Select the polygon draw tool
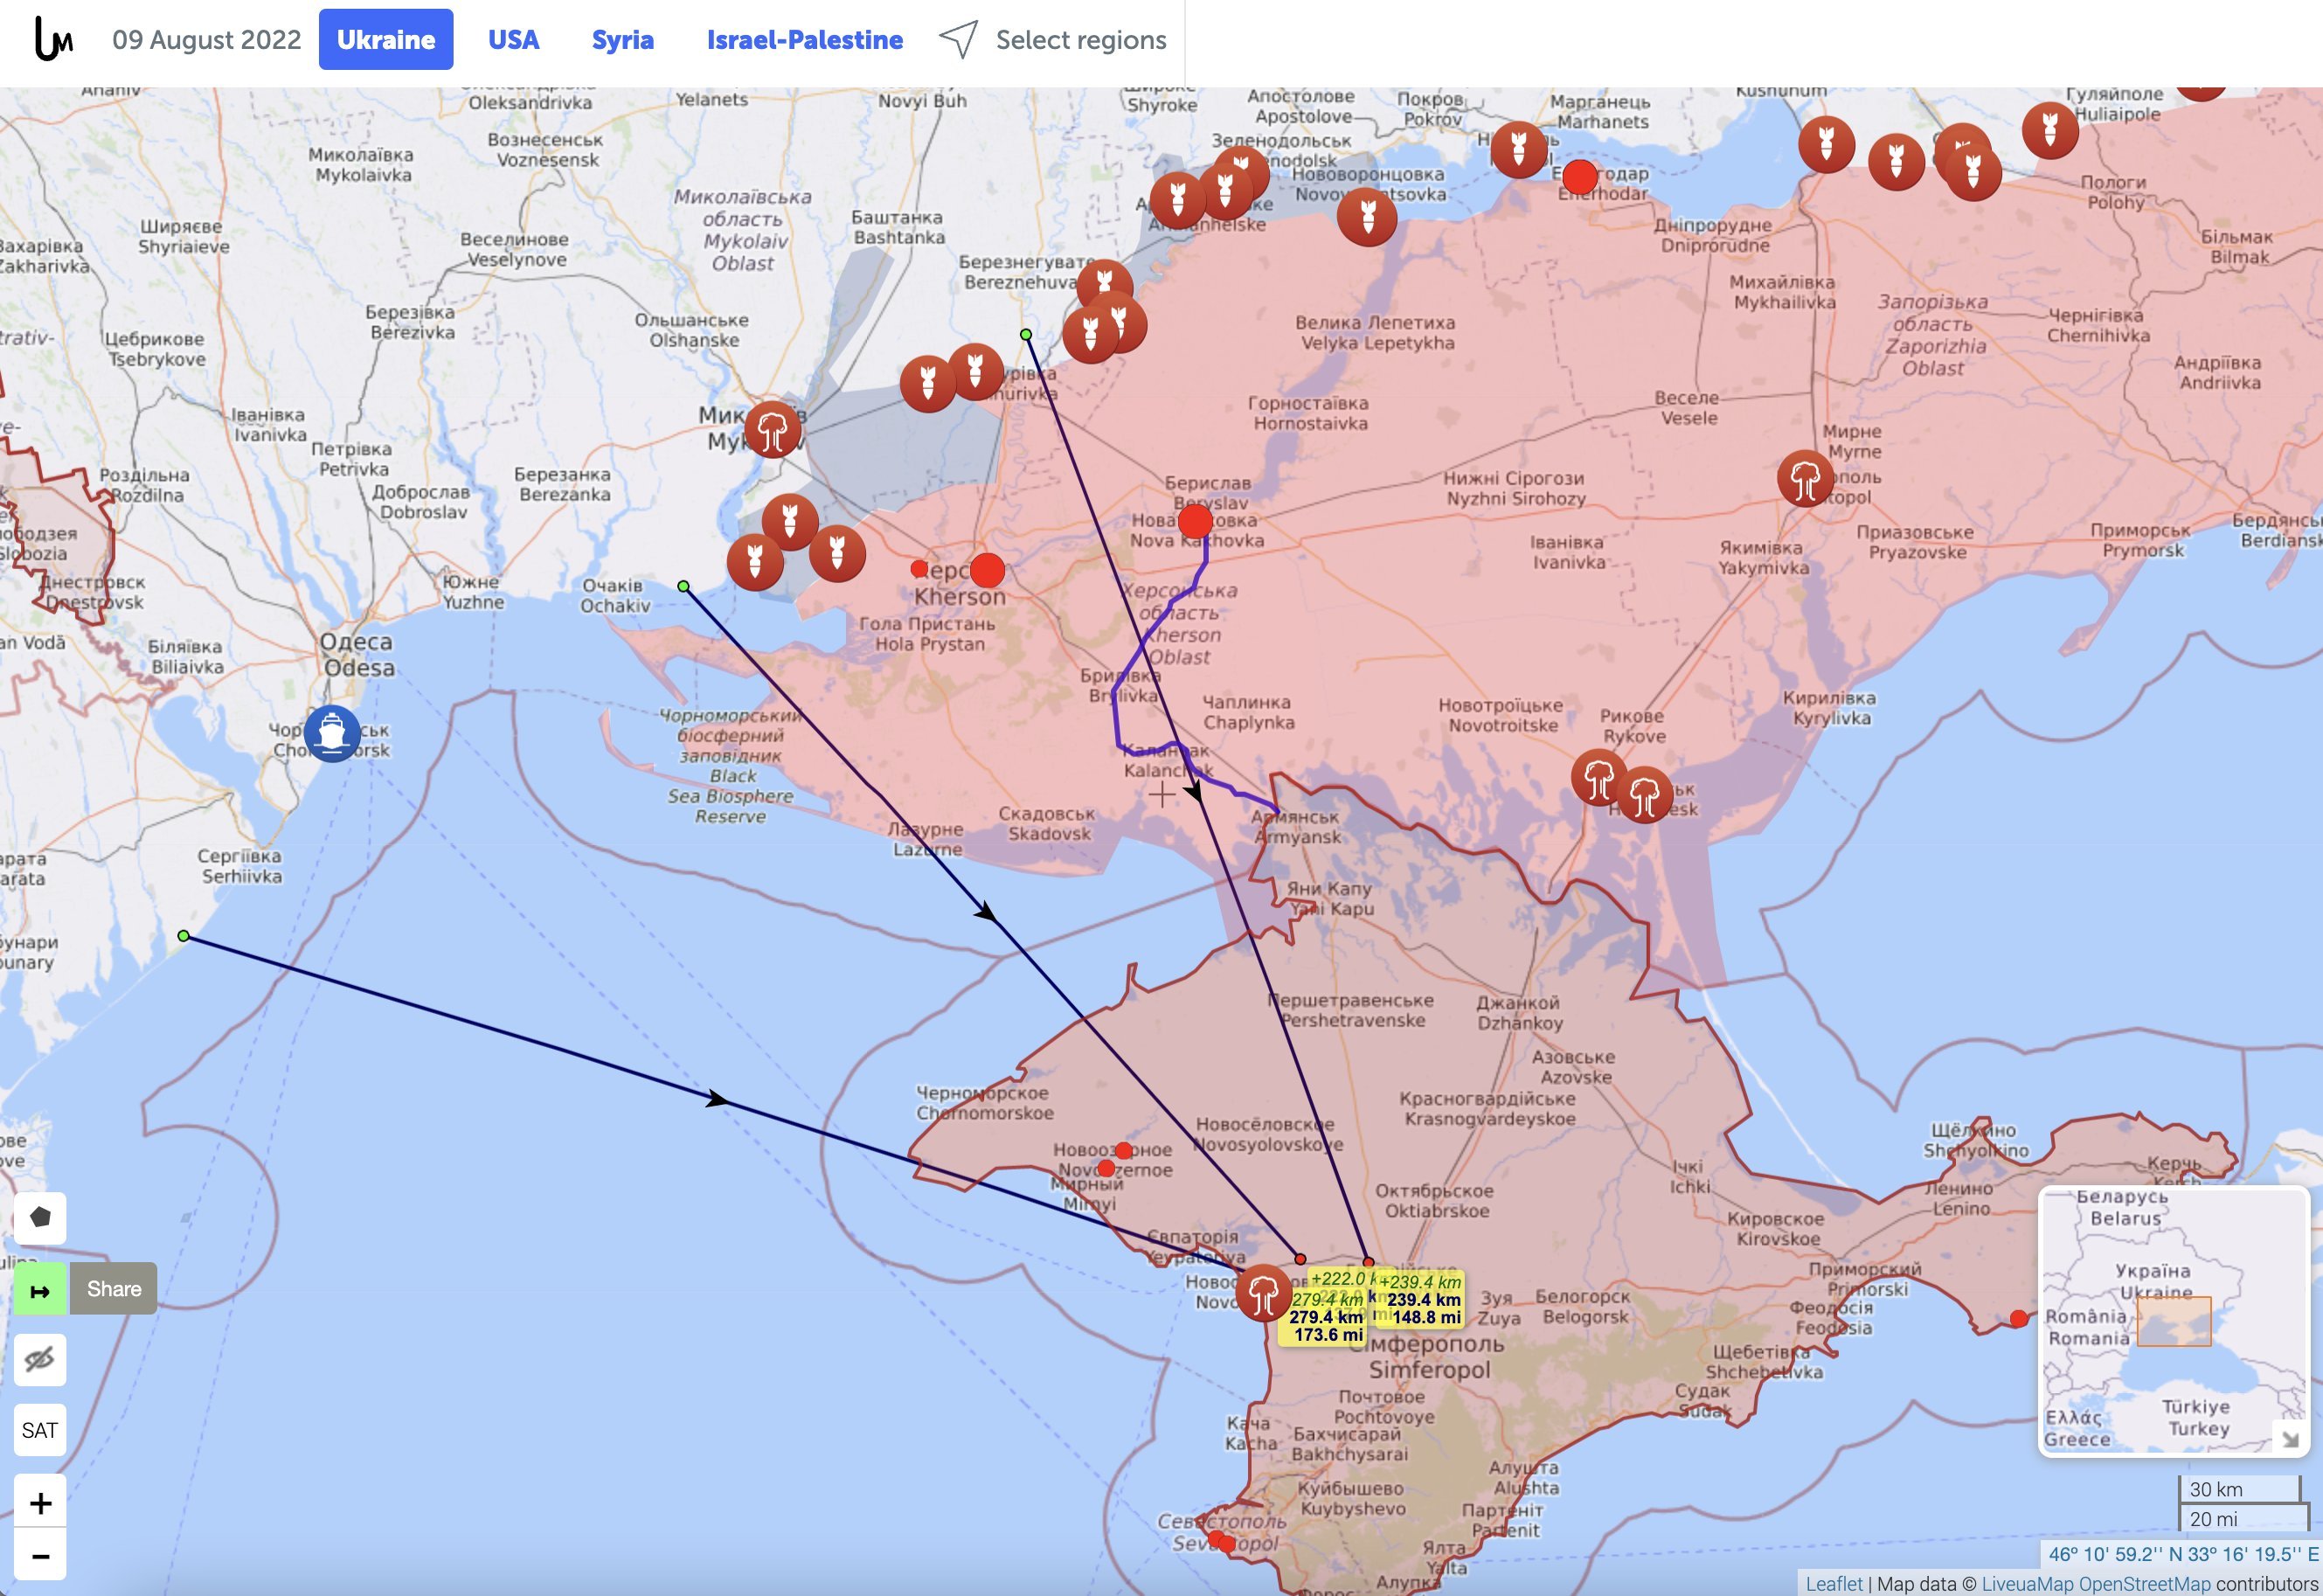The width and height of the screenshot is (2323, 1596). pos(40,1217)
